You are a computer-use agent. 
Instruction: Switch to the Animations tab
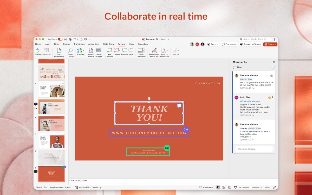(94, 44)
